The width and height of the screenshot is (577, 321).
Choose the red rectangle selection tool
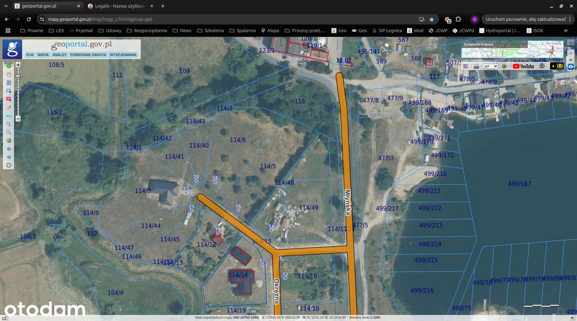(9, 99)
